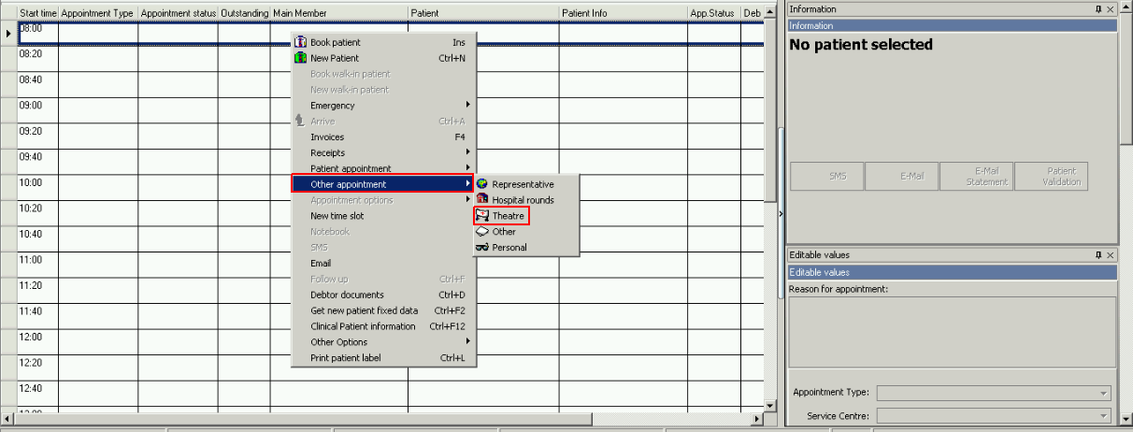The width and height of the screenshot is (1133, 432).
Task: Click inside Reason for appointment text area
Action: 952,333
